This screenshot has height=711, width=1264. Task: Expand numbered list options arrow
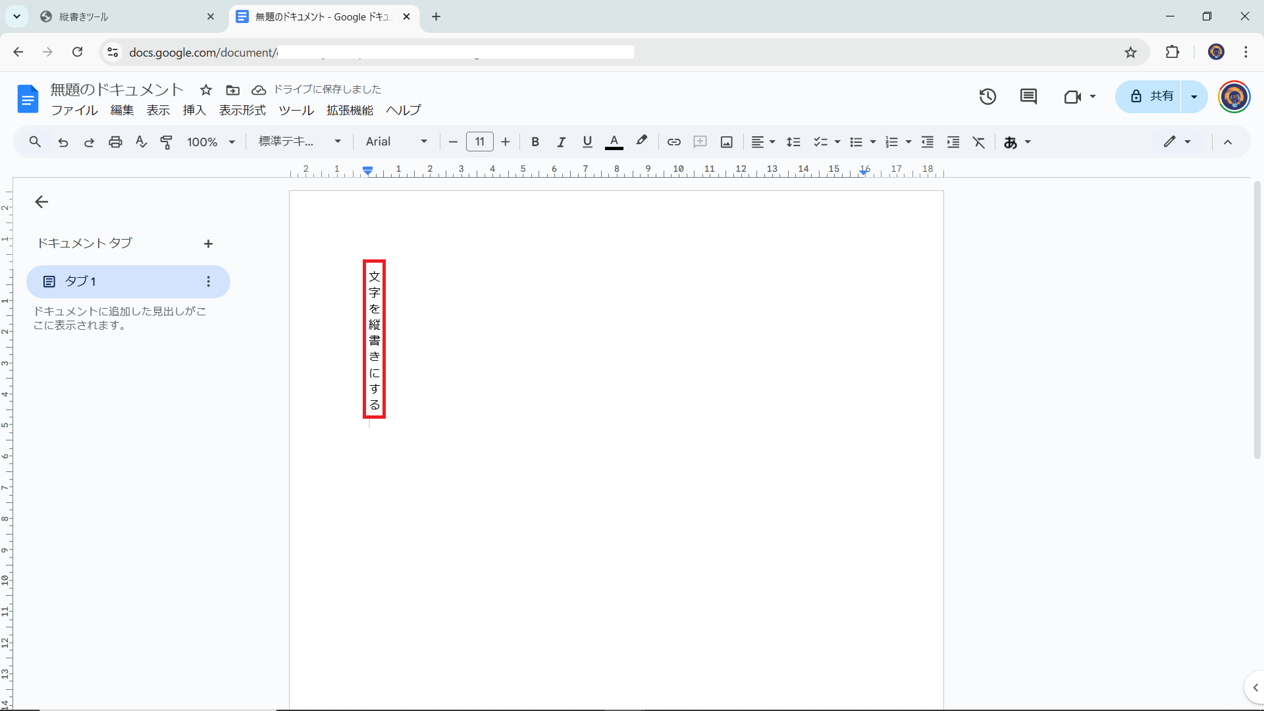point(908,142)
